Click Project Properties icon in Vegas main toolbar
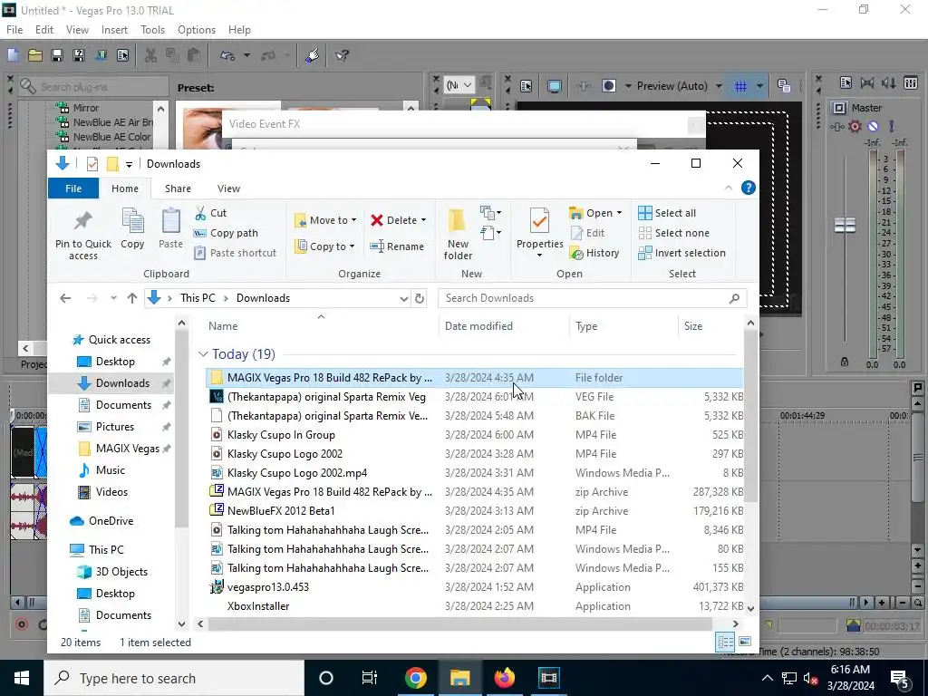 click(122, 55)
